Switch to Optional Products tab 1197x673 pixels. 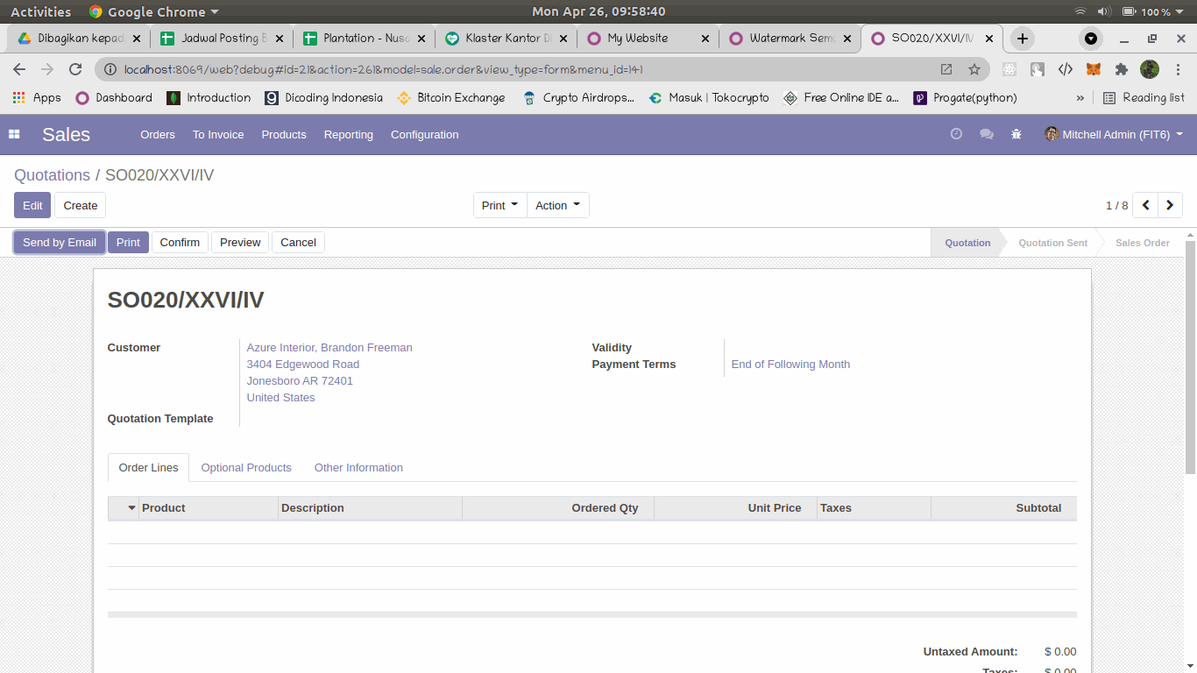246,468
